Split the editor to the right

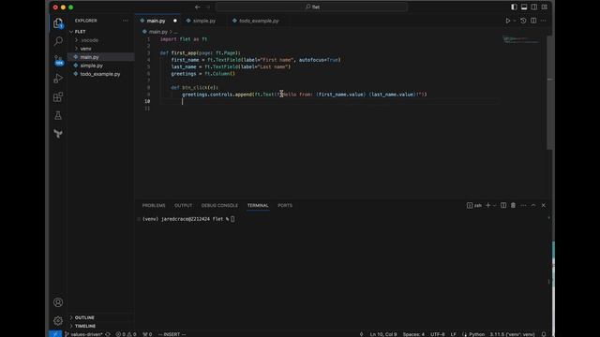click(533, 21)
